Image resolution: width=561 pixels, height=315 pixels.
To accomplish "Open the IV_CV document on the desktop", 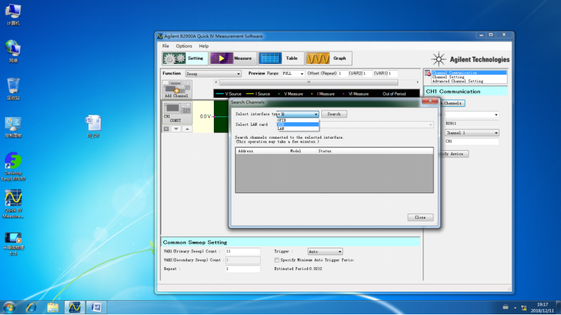I will (93, 127).
